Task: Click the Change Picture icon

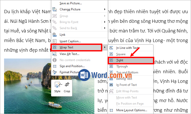Action: point(55,9)
